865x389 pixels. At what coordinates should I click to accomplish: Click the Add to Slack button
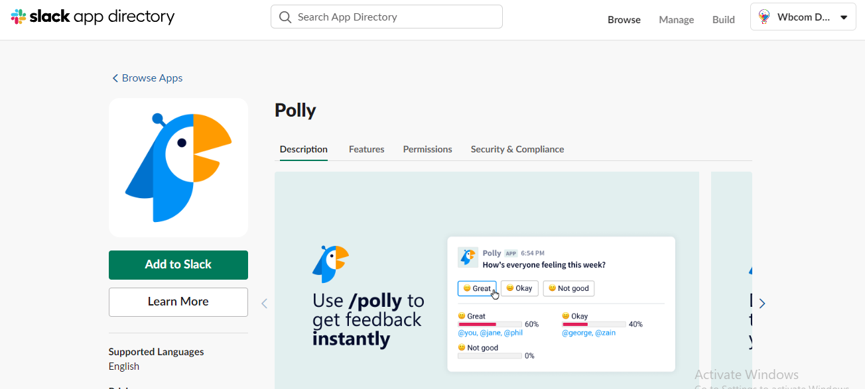pos(178,264)
